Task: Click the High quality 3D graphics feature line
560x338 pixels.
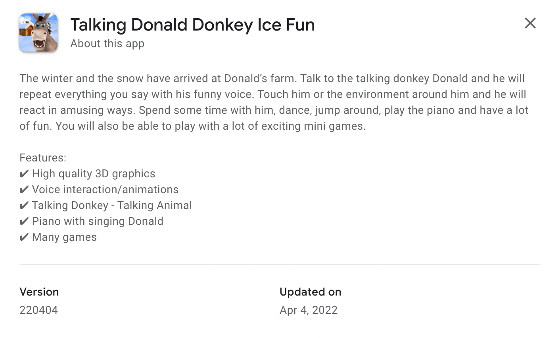Action: (x=94, y=173)
